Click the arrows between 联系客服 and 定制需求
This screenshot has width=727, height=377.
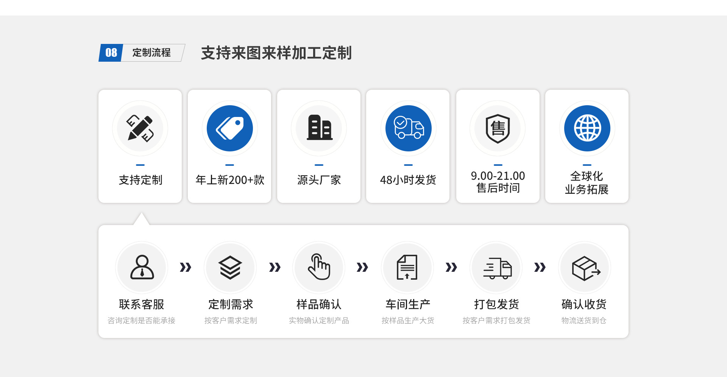pyautogui.click(x=186, y=267)
